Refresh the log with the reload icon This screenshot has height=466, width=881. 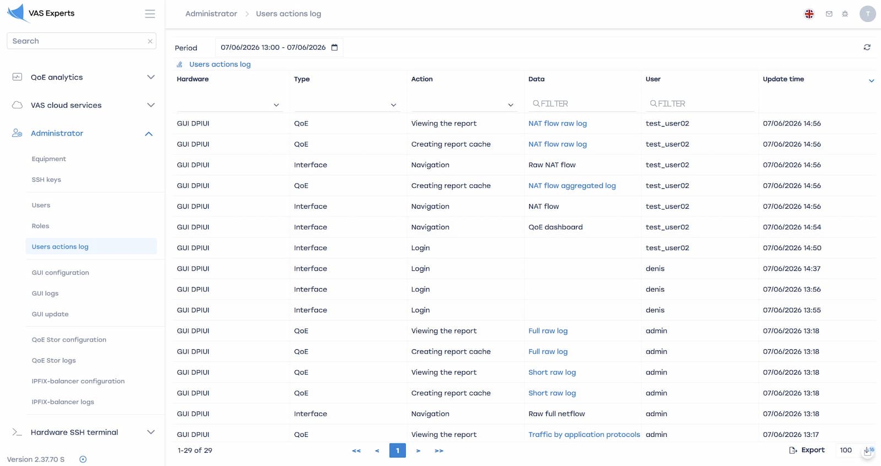click(x=867, y=47)
